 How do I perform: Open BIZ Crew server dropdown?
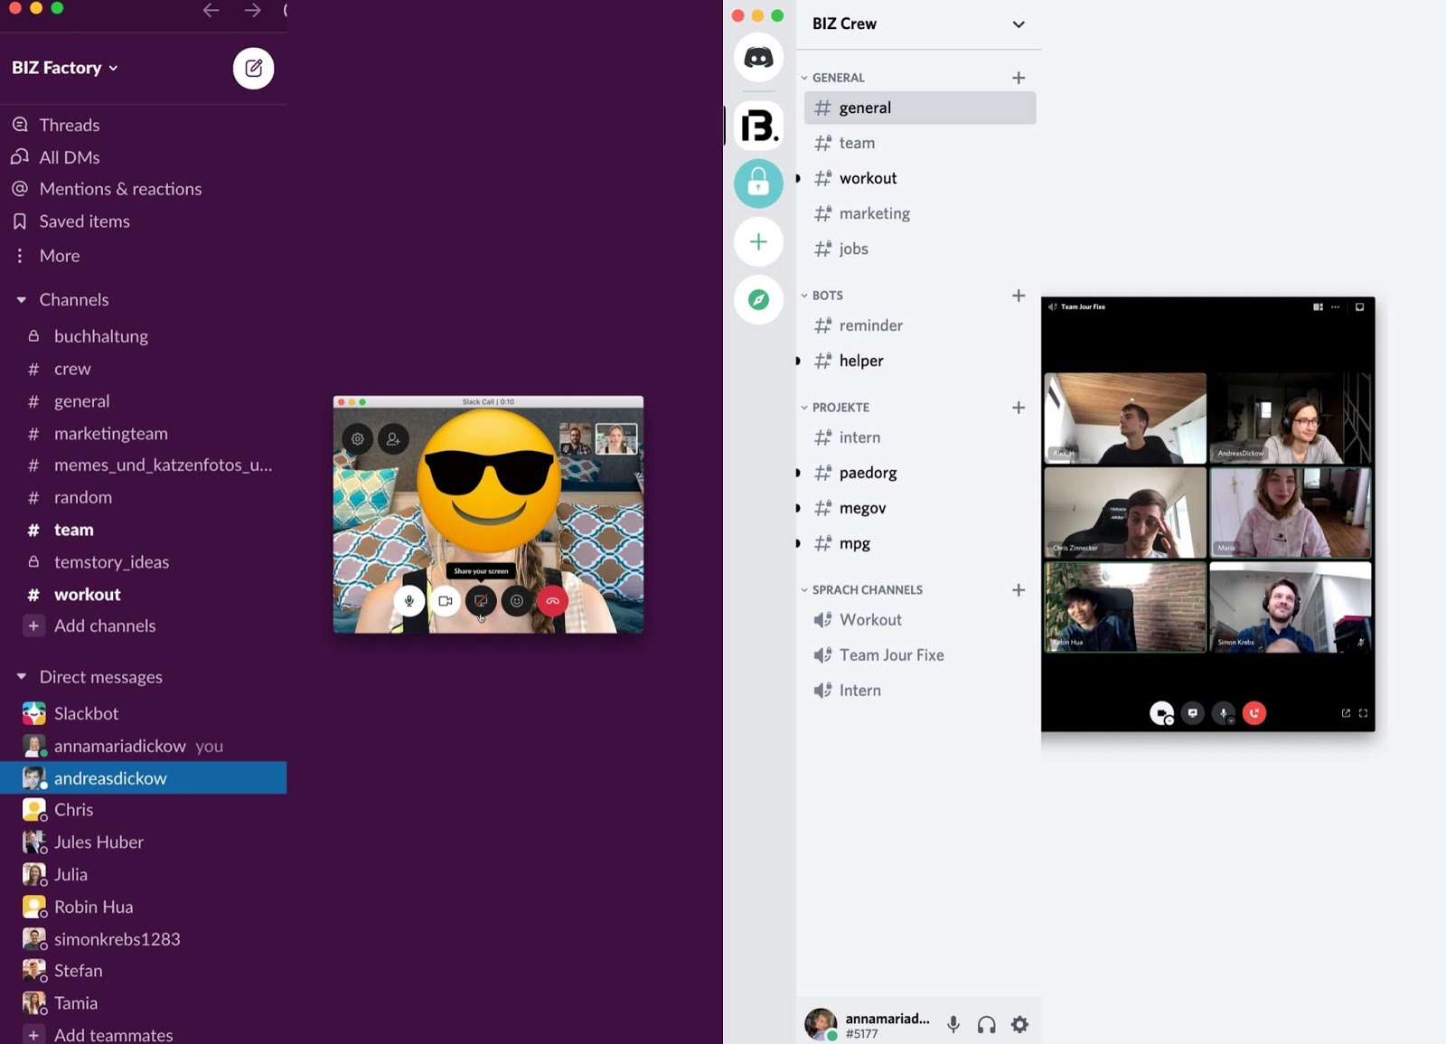(x=1019, y=24)
